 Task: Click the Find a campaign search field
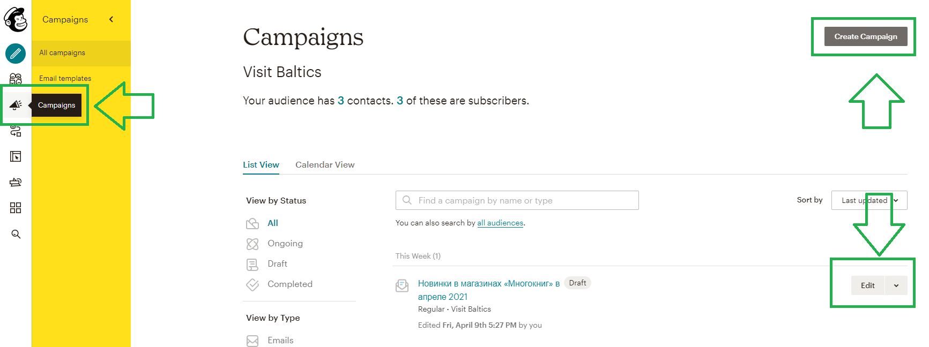[517, 200]
